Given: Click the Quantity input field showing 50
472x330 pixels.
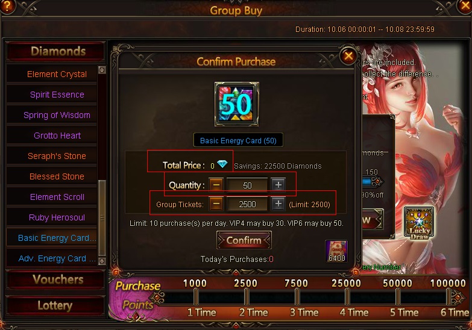Looking at the screenshot, I should click(247, 185).
